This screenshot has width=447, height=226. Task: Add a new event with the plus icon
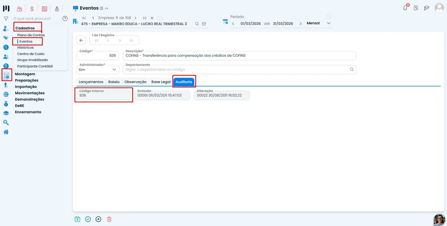point(98,219)
